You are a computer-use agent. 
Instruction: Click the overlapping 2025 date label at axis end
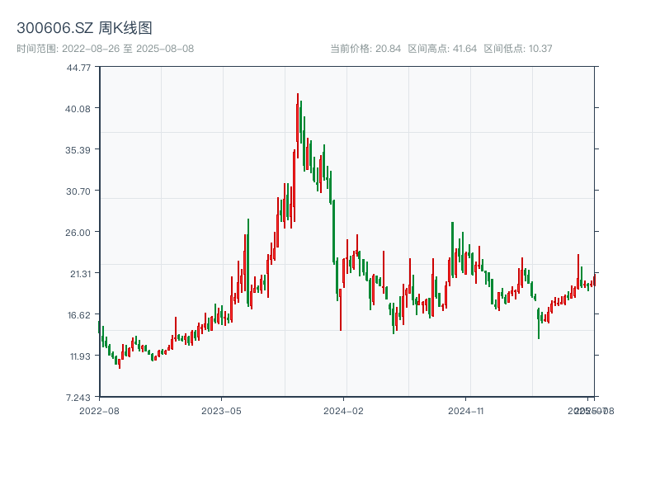click(x=589, y=410)
